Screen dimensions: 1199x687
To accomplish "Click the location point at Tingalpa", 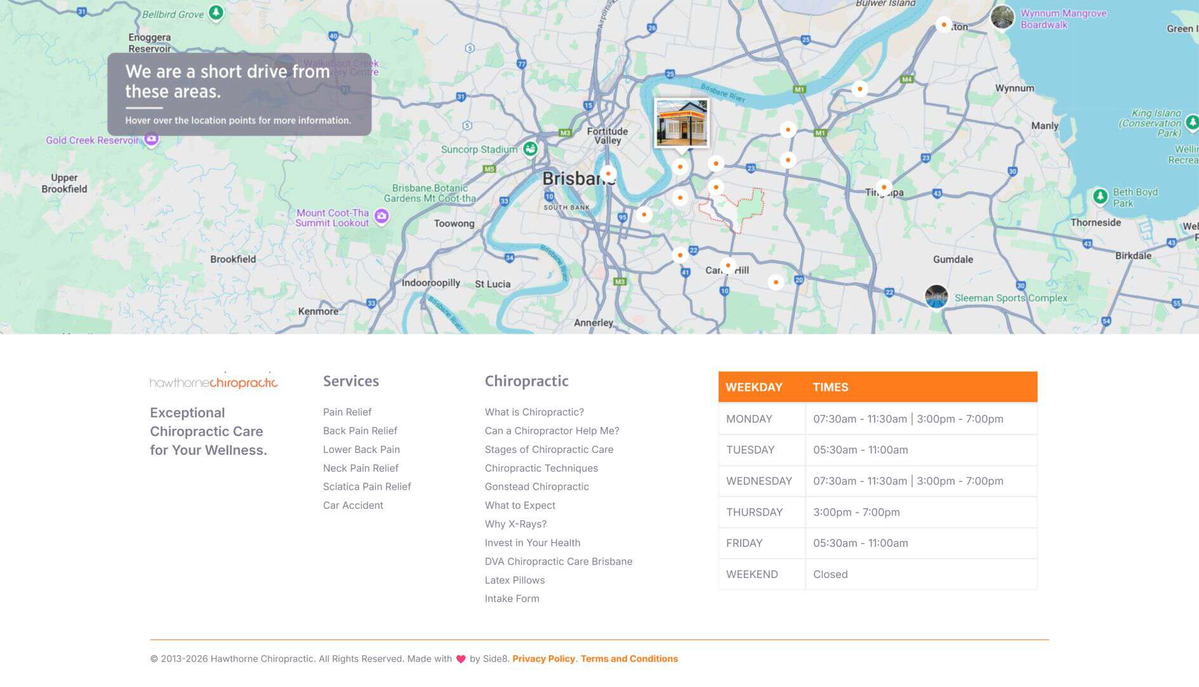I will click(x=884, y=187).
